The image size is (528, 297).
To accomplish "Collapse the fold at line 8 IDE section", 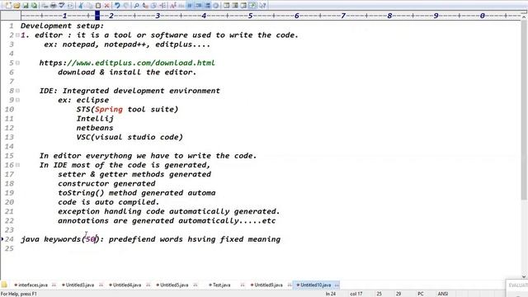I will [17, 91].
